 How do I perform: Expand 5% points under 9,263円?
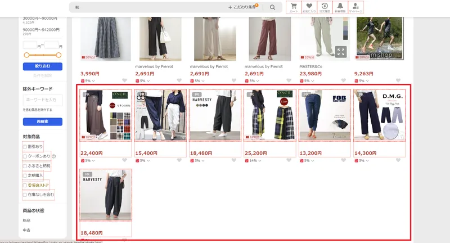click(x=362, y=81)
